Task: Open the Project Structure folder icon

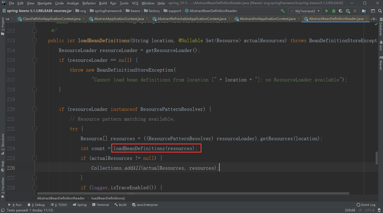Action: (364, 11)
